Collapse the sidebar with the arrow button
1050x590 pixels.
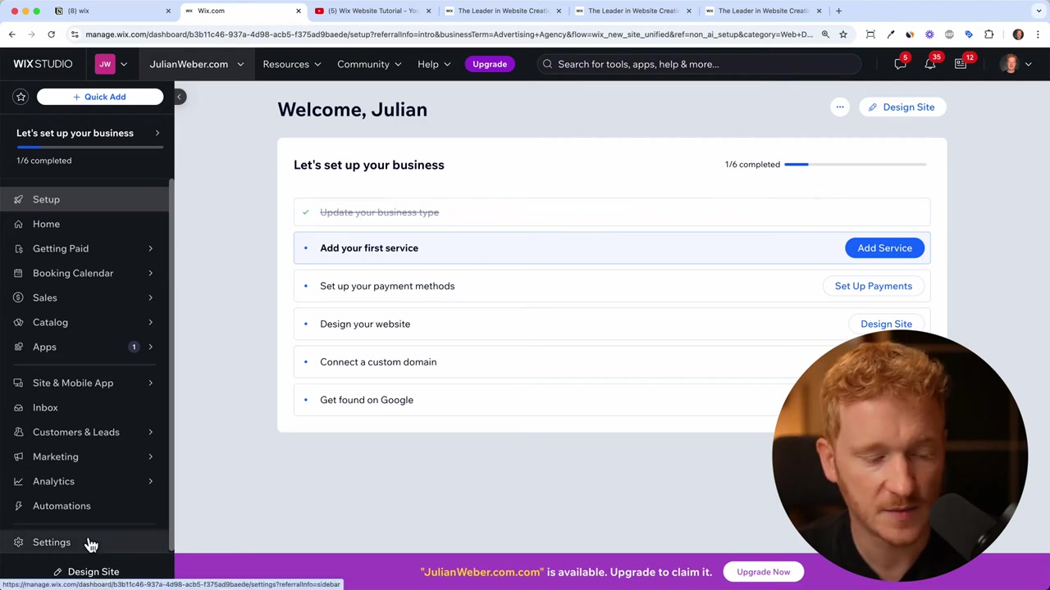coord(179,97)
